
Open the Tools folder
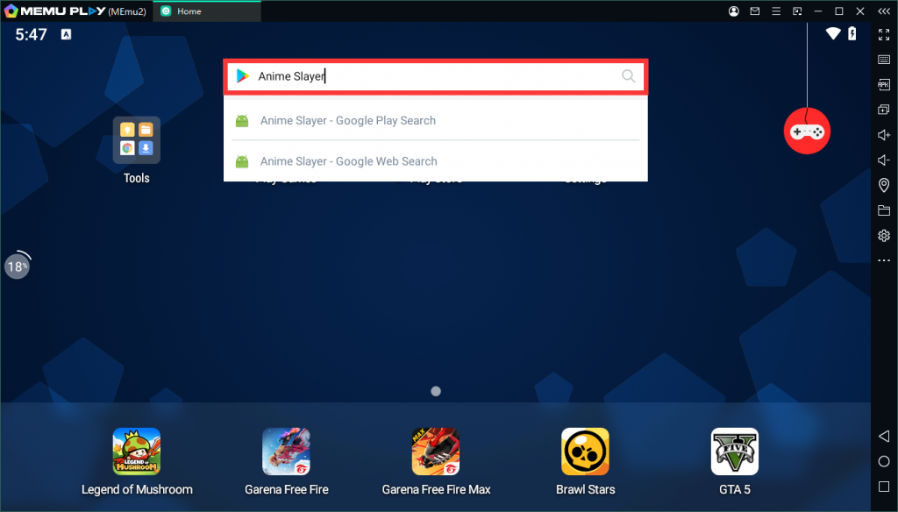(x=136, y=140)
